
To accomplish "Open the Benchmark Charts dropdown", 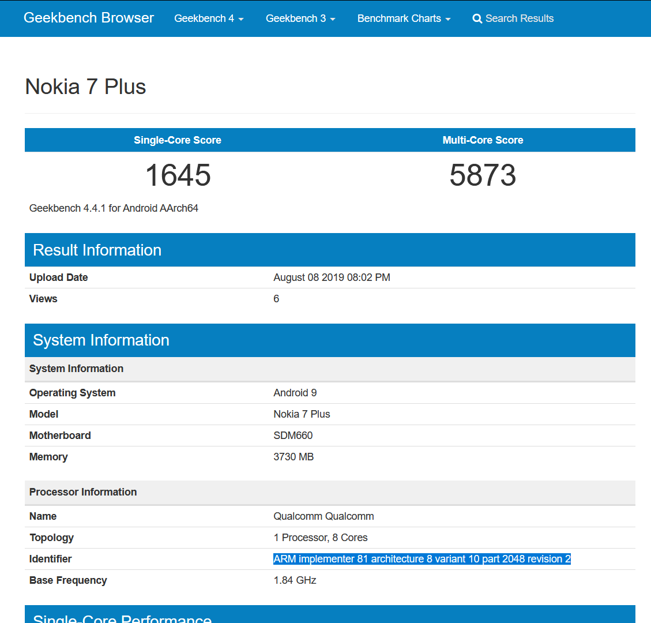I will point(404,18).
